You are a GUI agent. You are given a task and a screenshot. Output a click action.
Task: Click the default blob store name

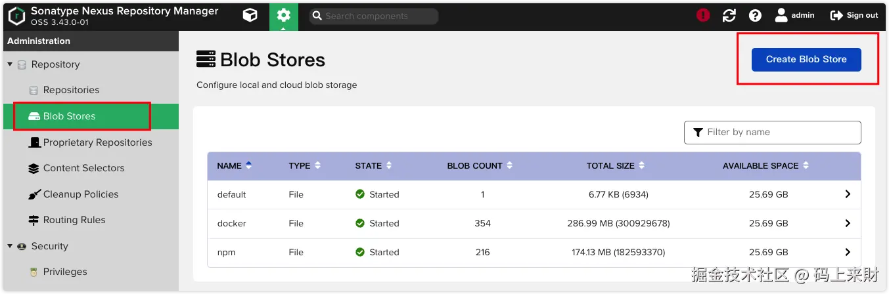[x=231, y=194]
